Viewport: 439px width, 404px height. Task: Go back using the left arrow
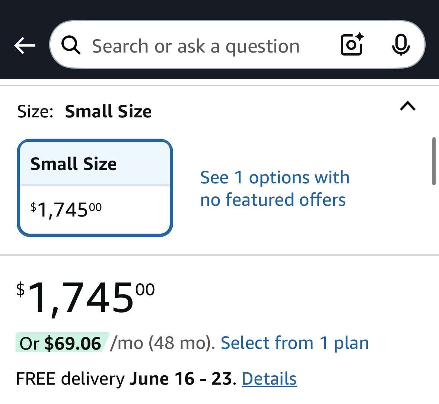25,45
